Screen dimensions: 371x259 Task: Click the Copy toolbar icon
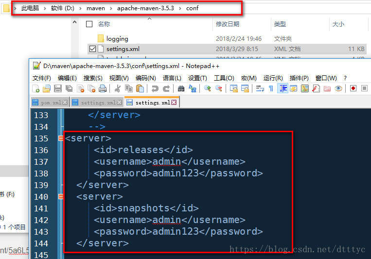pos(129,89)
